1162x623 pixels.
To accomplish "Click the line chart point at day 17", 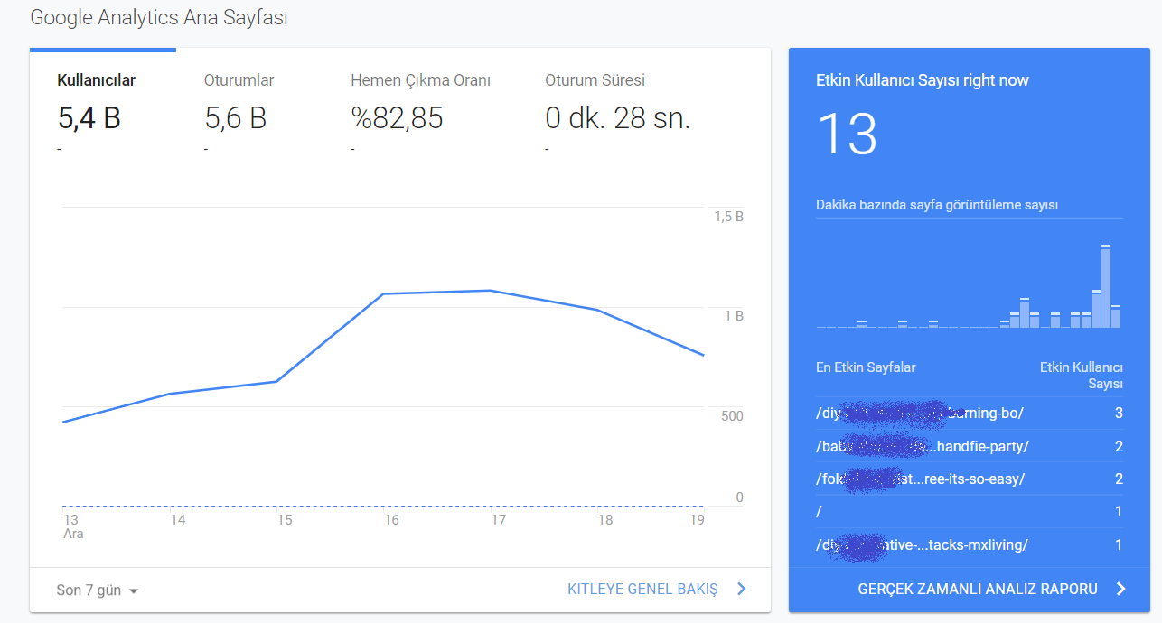I will tap(491, 291).
